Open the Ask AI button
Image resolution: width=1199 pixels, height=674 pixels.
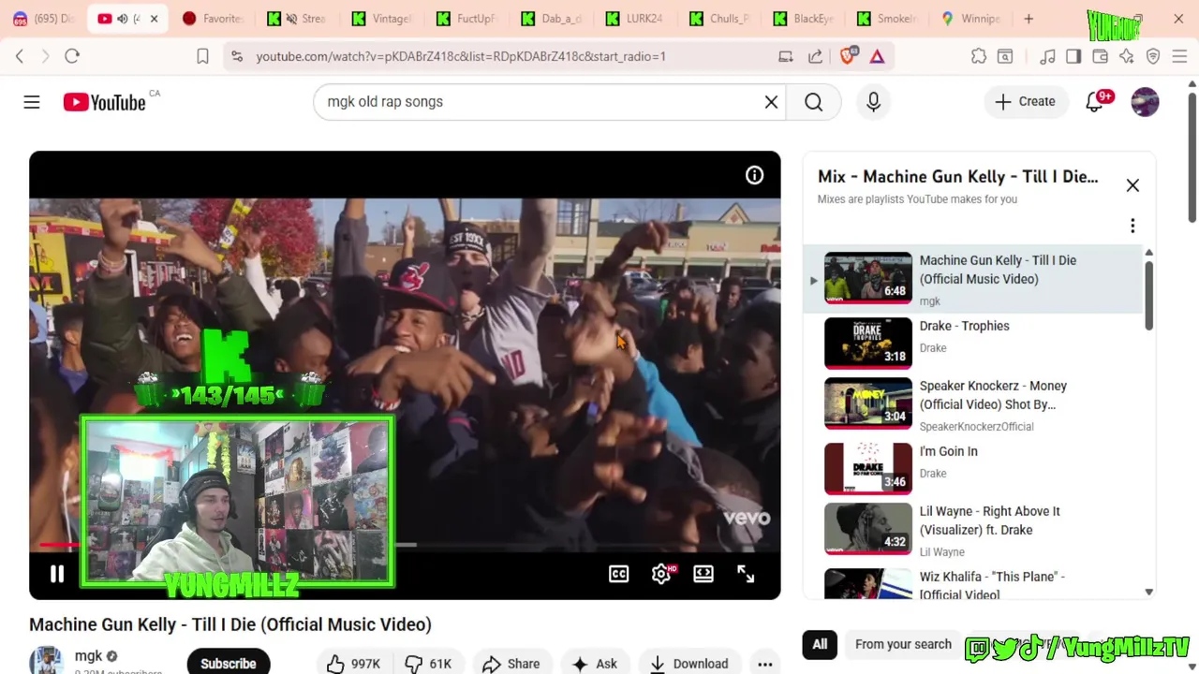click(x=595, y=664)
